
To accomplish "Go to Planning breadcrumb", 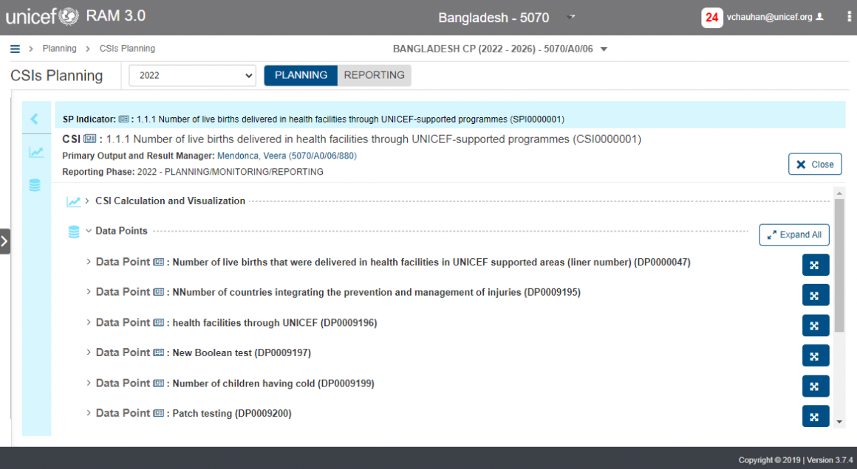I will coord(59,49).
